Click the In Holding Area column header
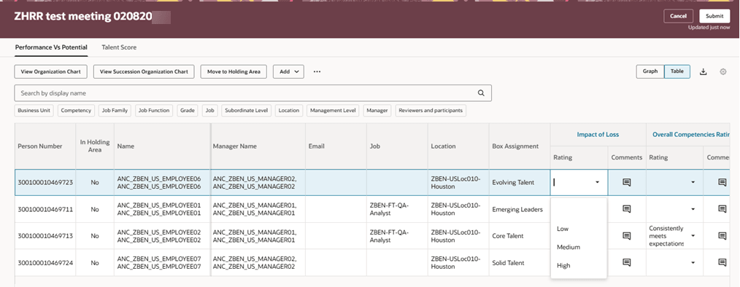This screenshot has height=287, width=740. [95, 146]
